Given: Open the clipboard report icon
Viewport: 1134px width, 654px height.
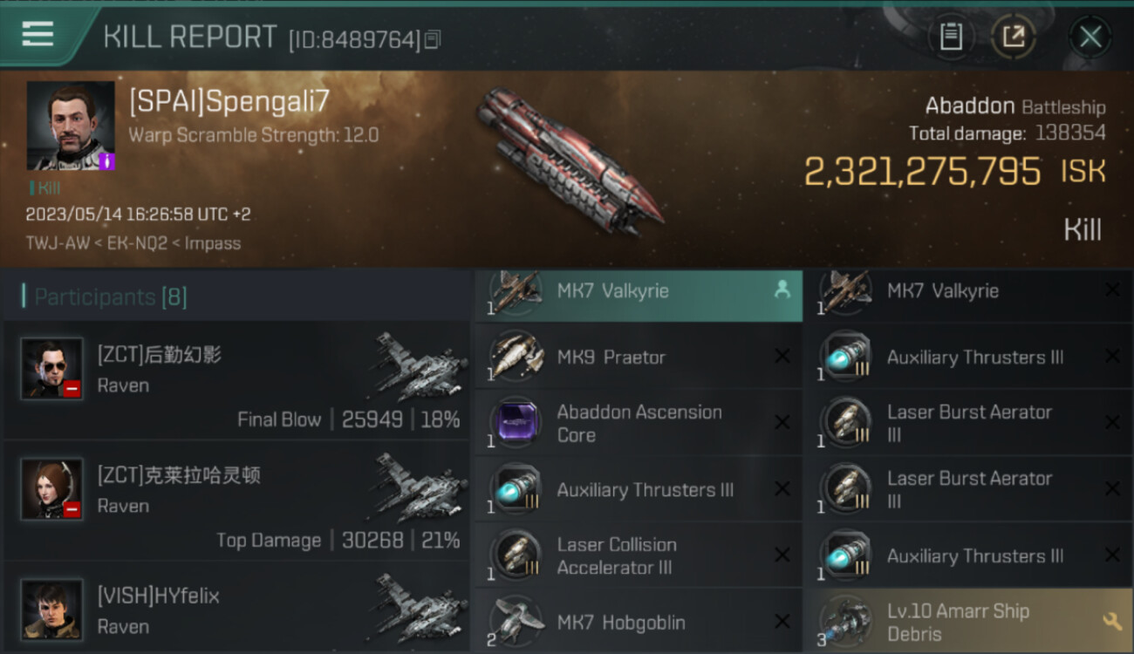Looking at the screenshot, I should click(951, 37).
